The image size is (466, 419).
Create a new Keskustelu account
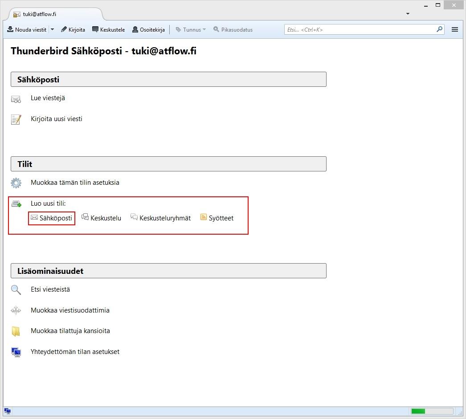click(x=101, y=218)
